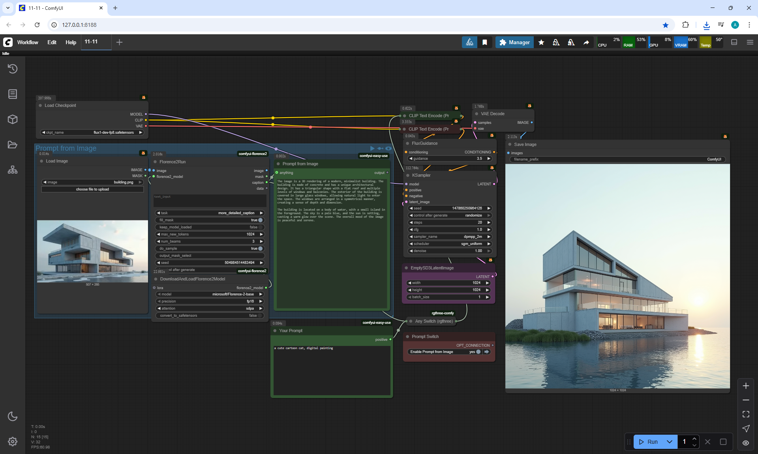Toggle Enable Prompt from Image switch
The image size is (758, 454).
(478, 352)
